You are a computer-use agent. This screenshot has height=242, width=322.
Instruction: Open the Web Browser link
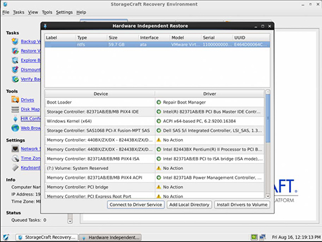tap(30, 128)
